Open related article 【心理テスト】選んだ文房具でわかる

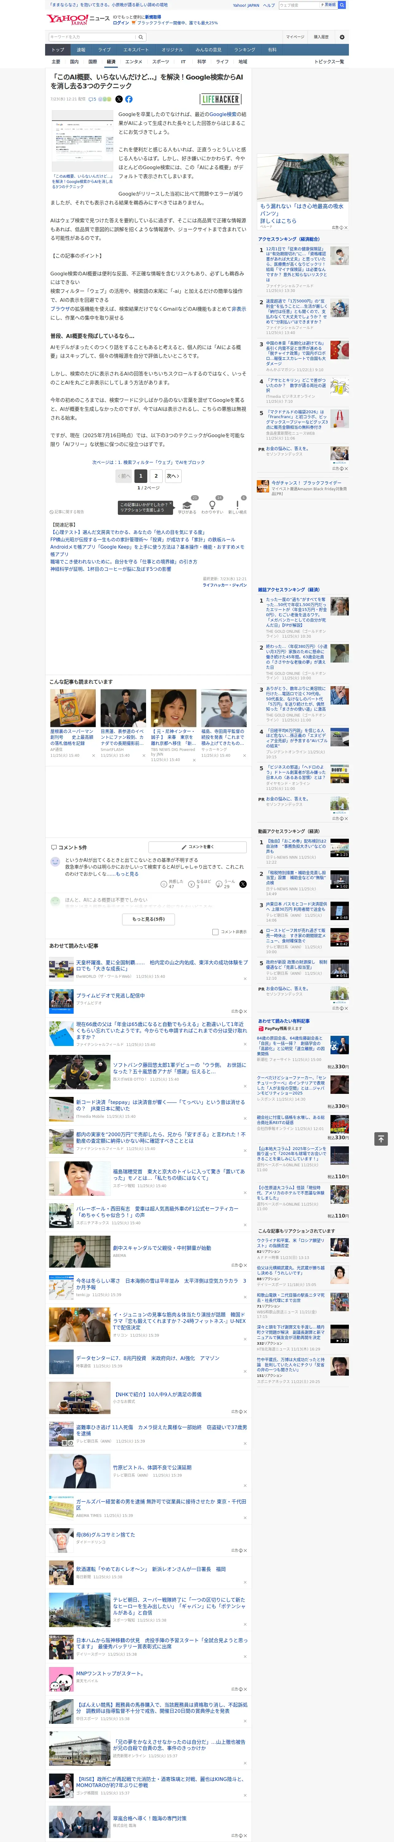tap(127, 533)
